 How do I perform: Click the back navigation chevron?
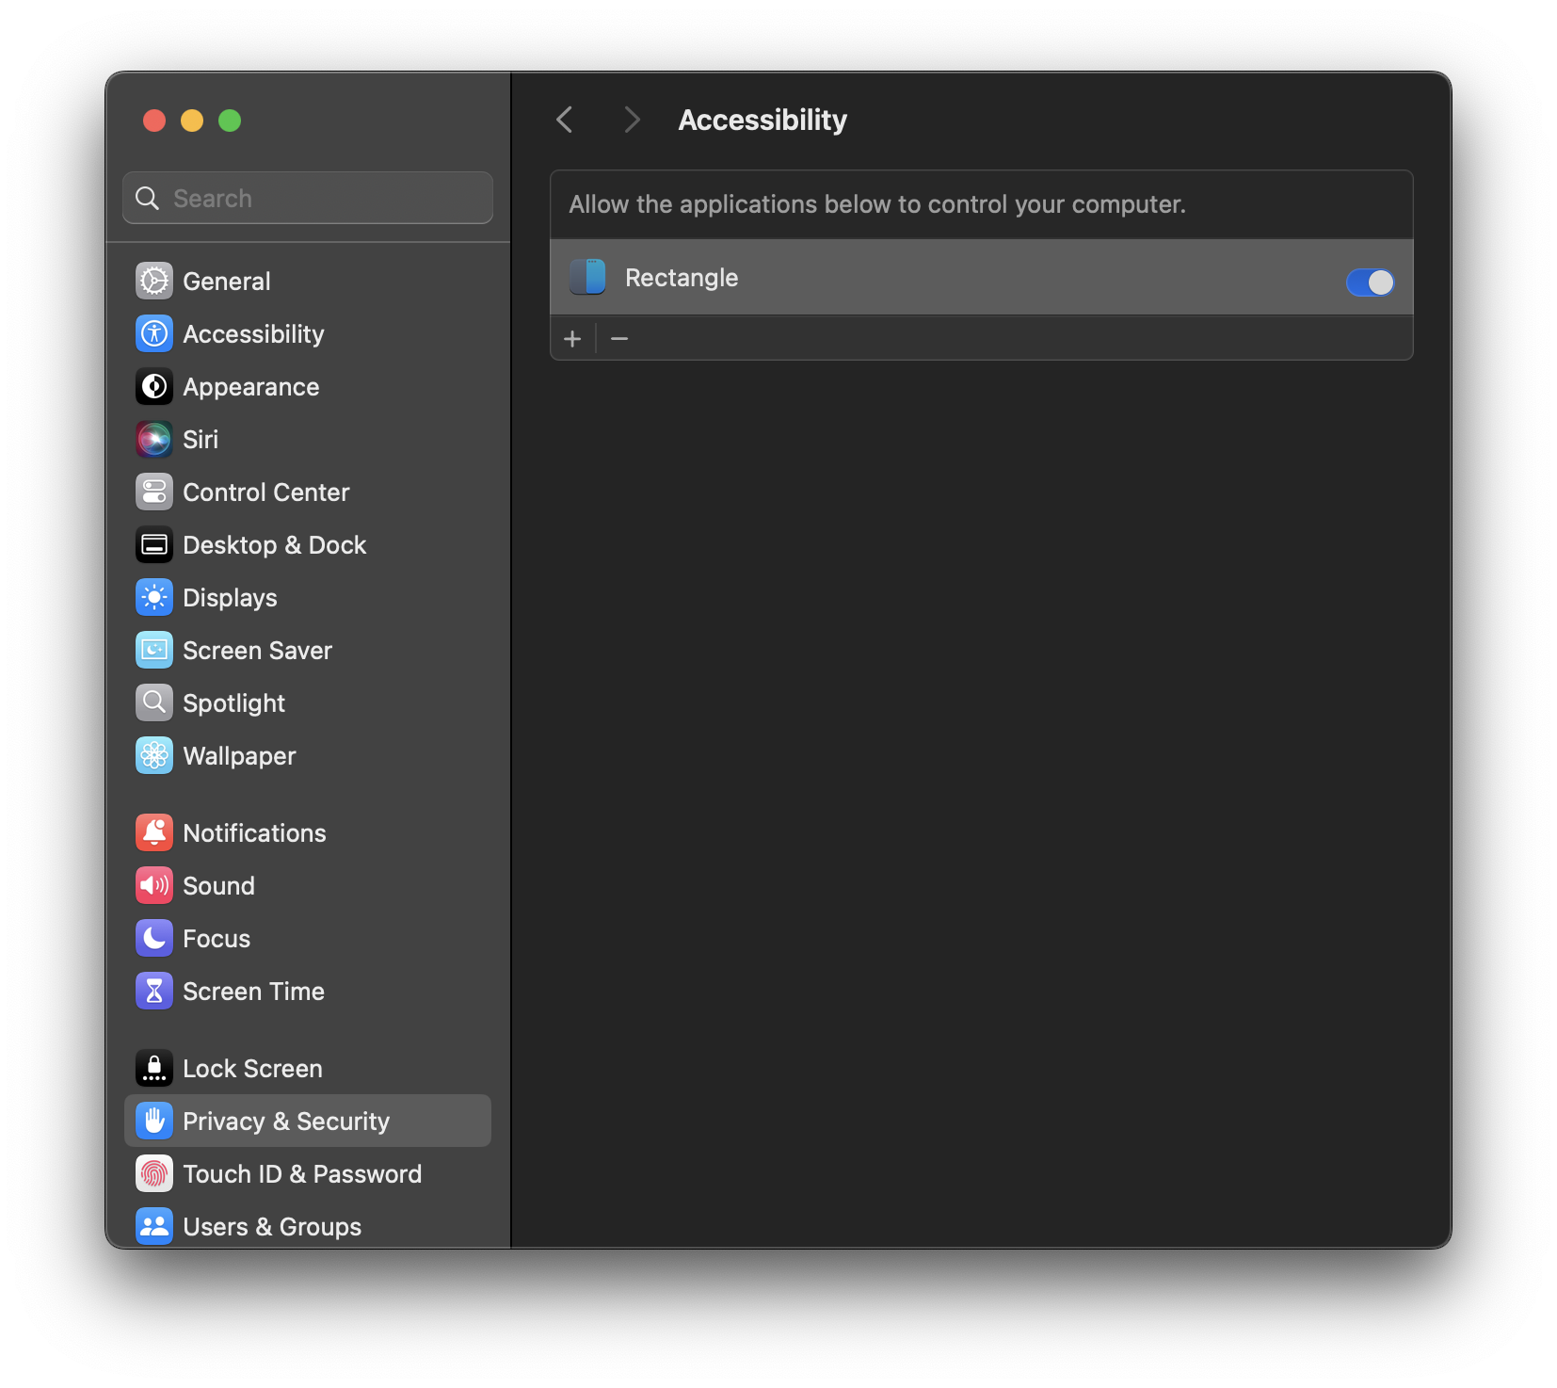(x=564, y=120)
